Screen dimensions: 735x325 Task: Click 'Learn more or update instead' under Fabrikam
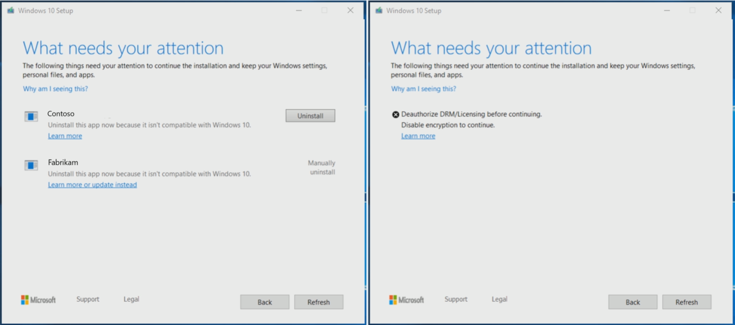[92, 184]
